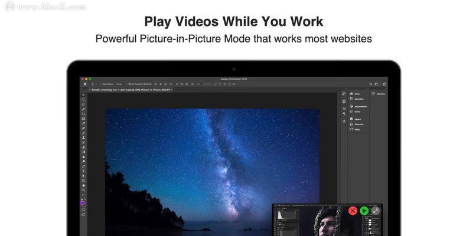Play the picture-in-picture video with green button

pos(364,211)
